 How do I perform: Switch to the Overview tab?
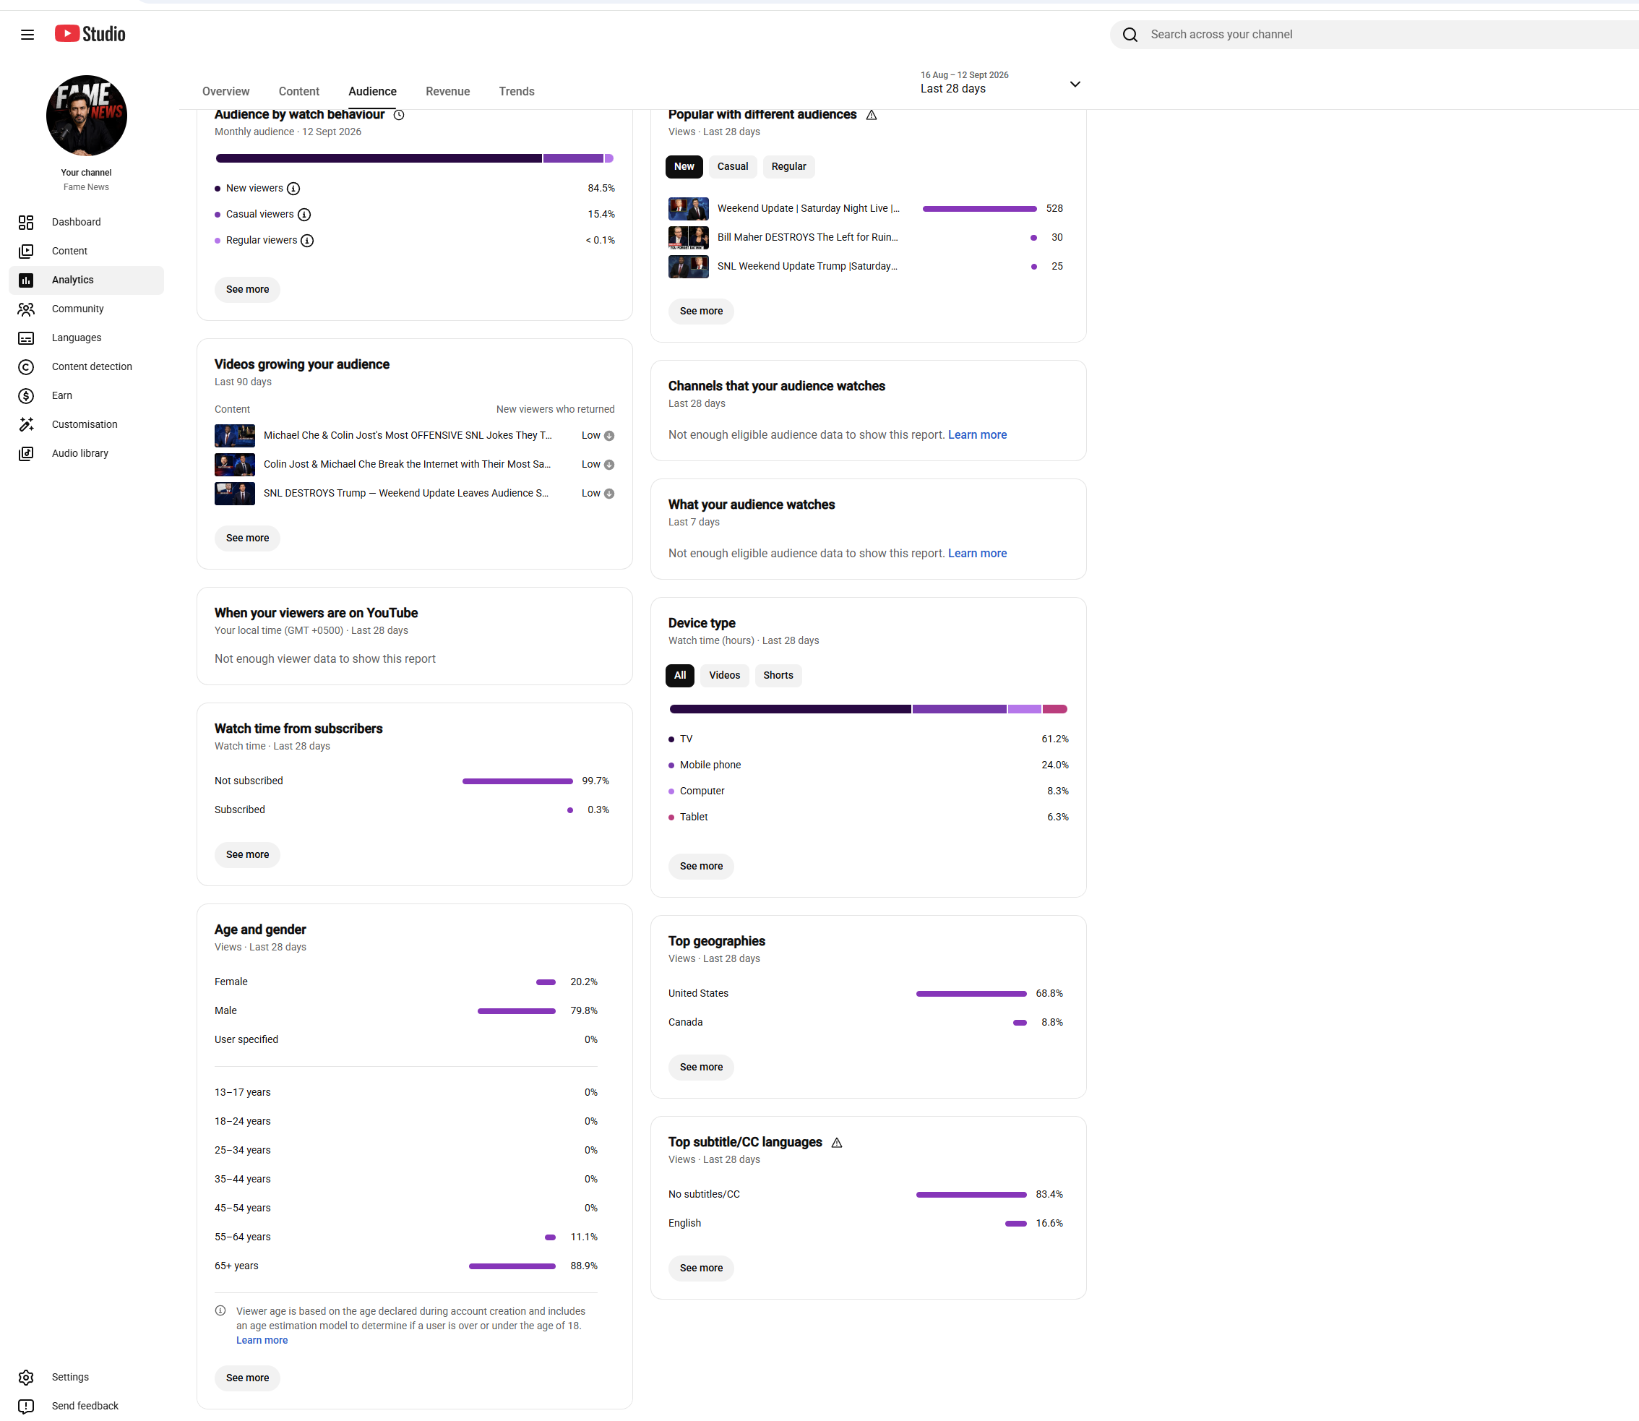[x=225, y=92]
